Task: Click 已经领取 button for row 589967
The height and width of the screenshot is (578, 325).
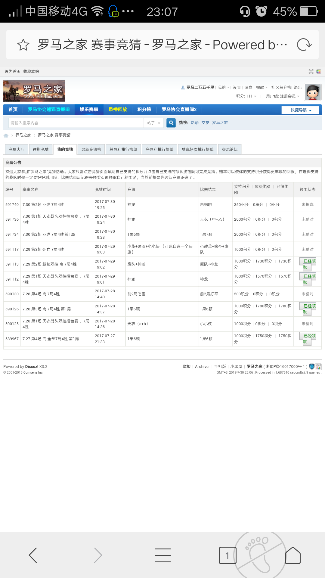Action: 308,339
